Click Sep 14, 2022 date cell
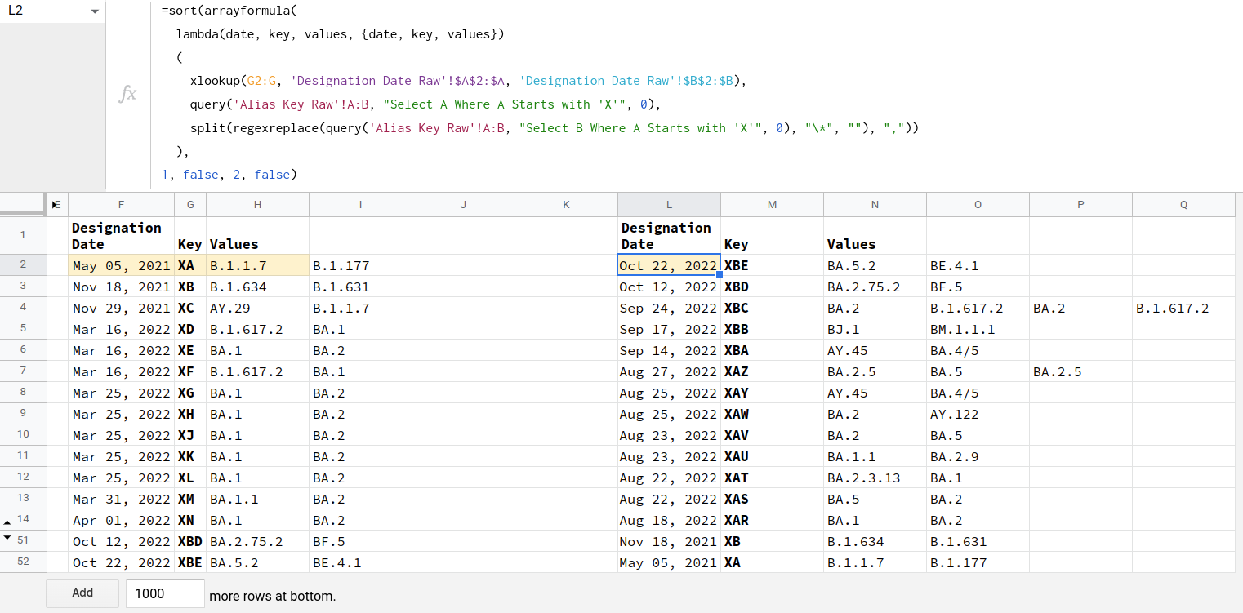 (x=669, y=350)
